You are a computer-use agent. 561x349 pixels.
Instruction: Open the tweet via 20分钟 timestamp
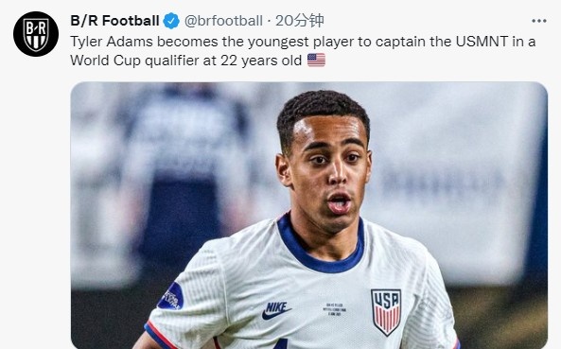(x=300, y=21)
